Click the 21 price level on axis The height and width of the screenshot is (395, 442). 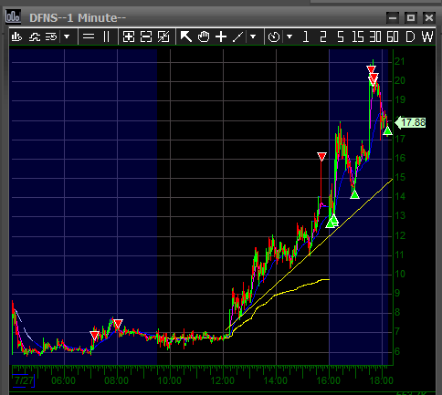pyautogui.click(x=400, y=61)
